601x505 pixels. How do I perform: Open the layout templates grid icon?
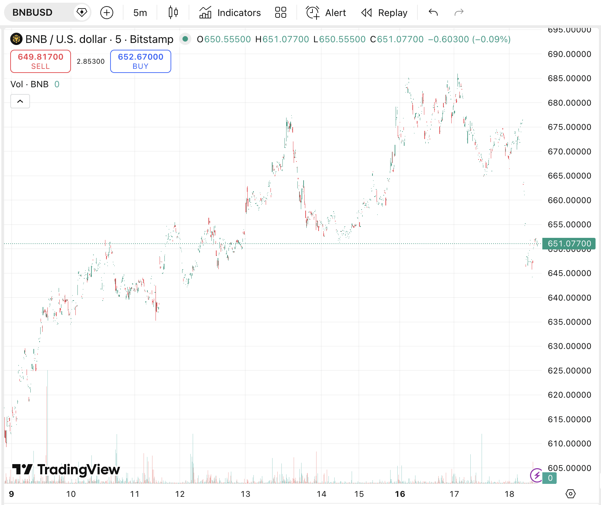click(x=280, y=13)
